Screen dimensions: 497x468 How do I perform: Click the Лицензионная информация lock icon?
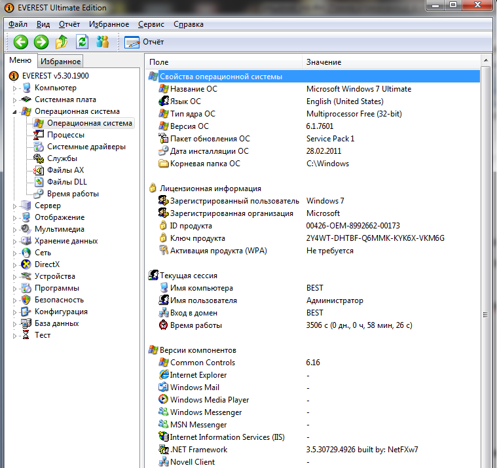click(153, 188)
